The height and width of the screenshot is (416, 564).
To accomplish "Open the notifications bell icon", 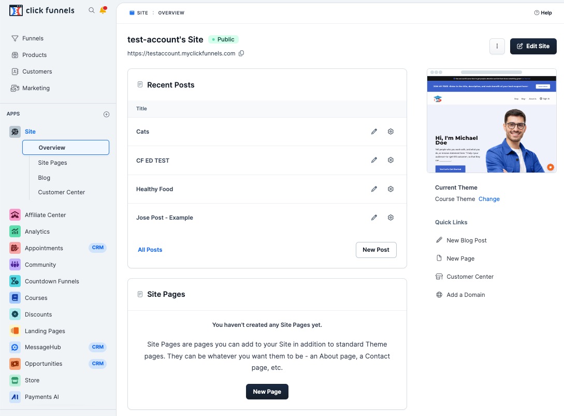I will [x=103, y=10].
